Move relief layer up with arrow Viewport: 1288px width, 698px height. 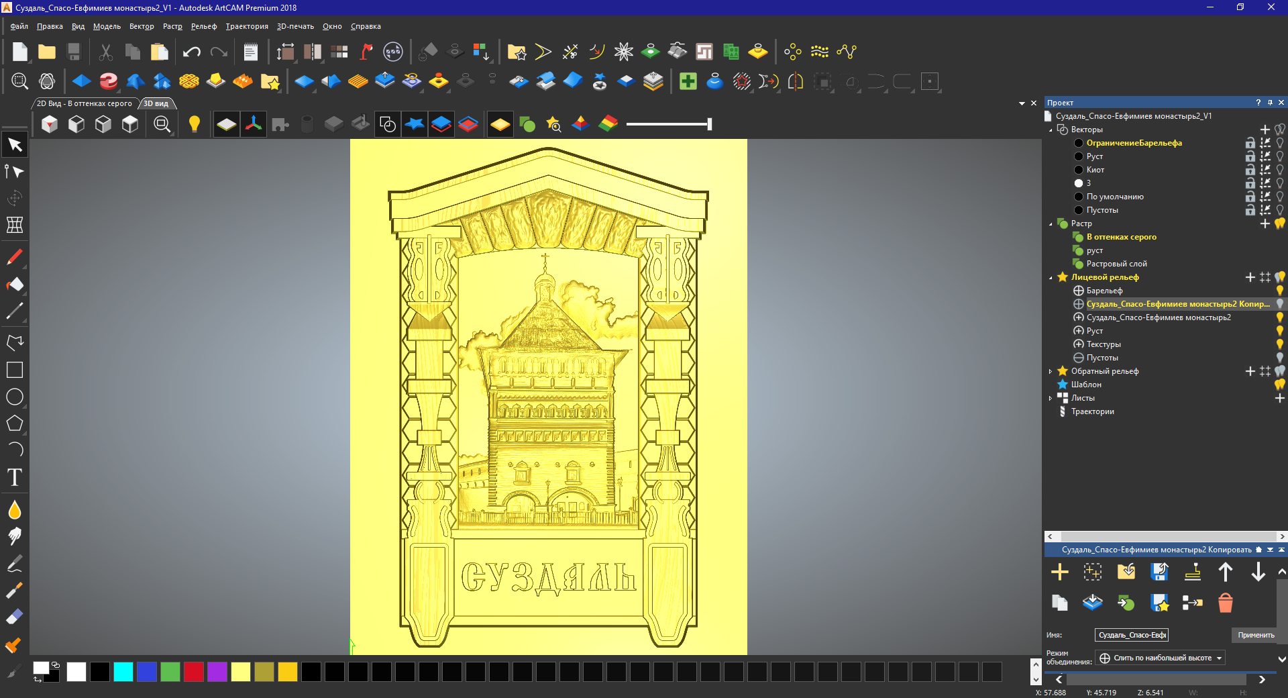click(1226, 572)
